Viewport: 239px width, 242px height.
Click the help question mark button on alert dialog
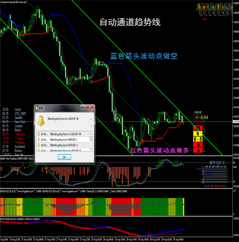coord(83,107)
